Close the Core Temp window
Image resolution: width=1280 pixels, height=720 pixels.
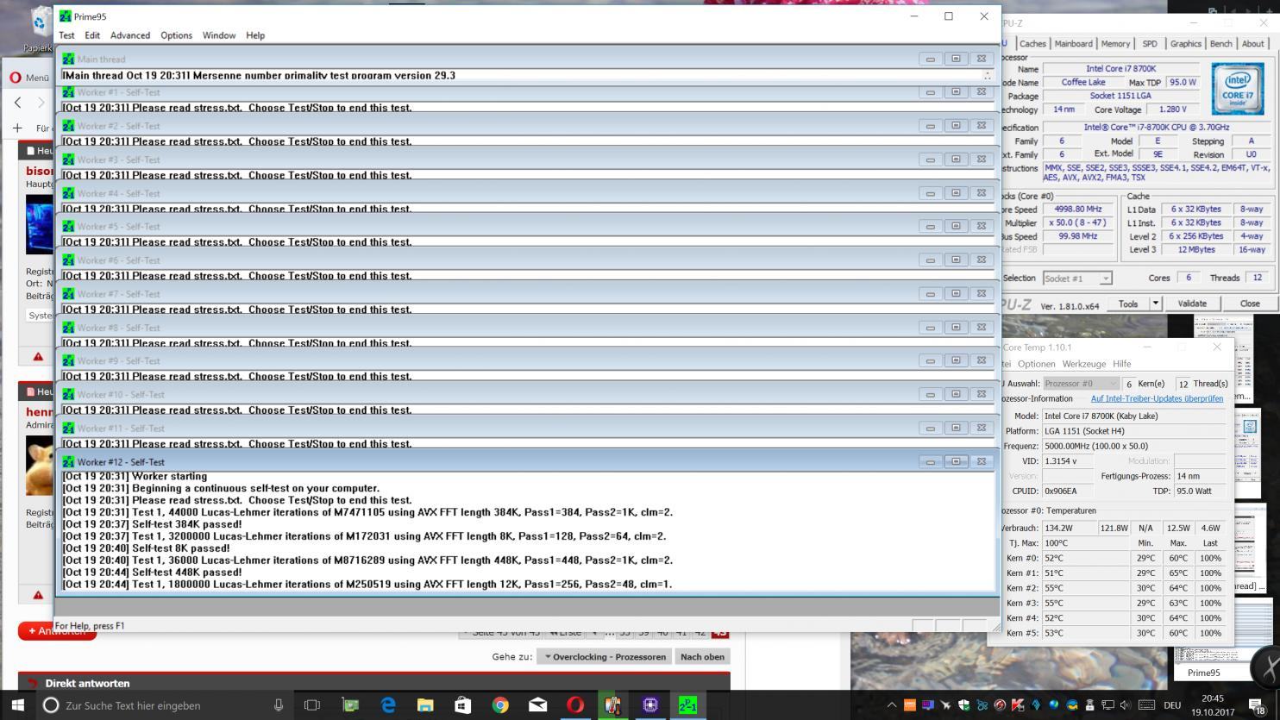tap(1217, 347)
